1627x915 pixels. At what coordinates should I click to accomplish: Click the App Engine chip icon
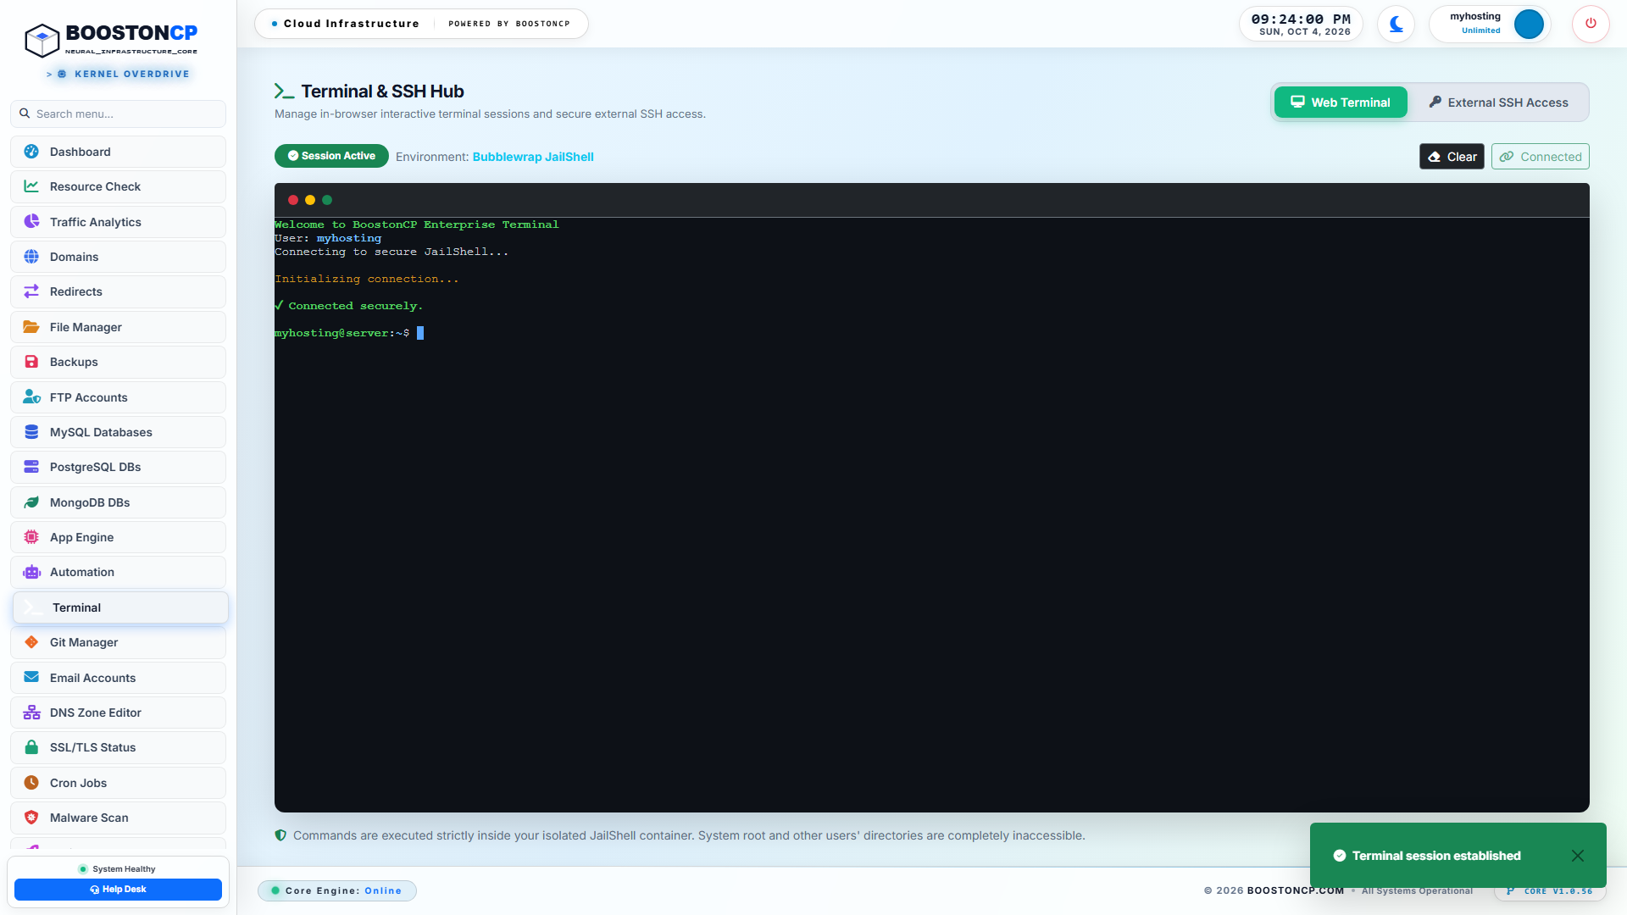tap(31, 537)
